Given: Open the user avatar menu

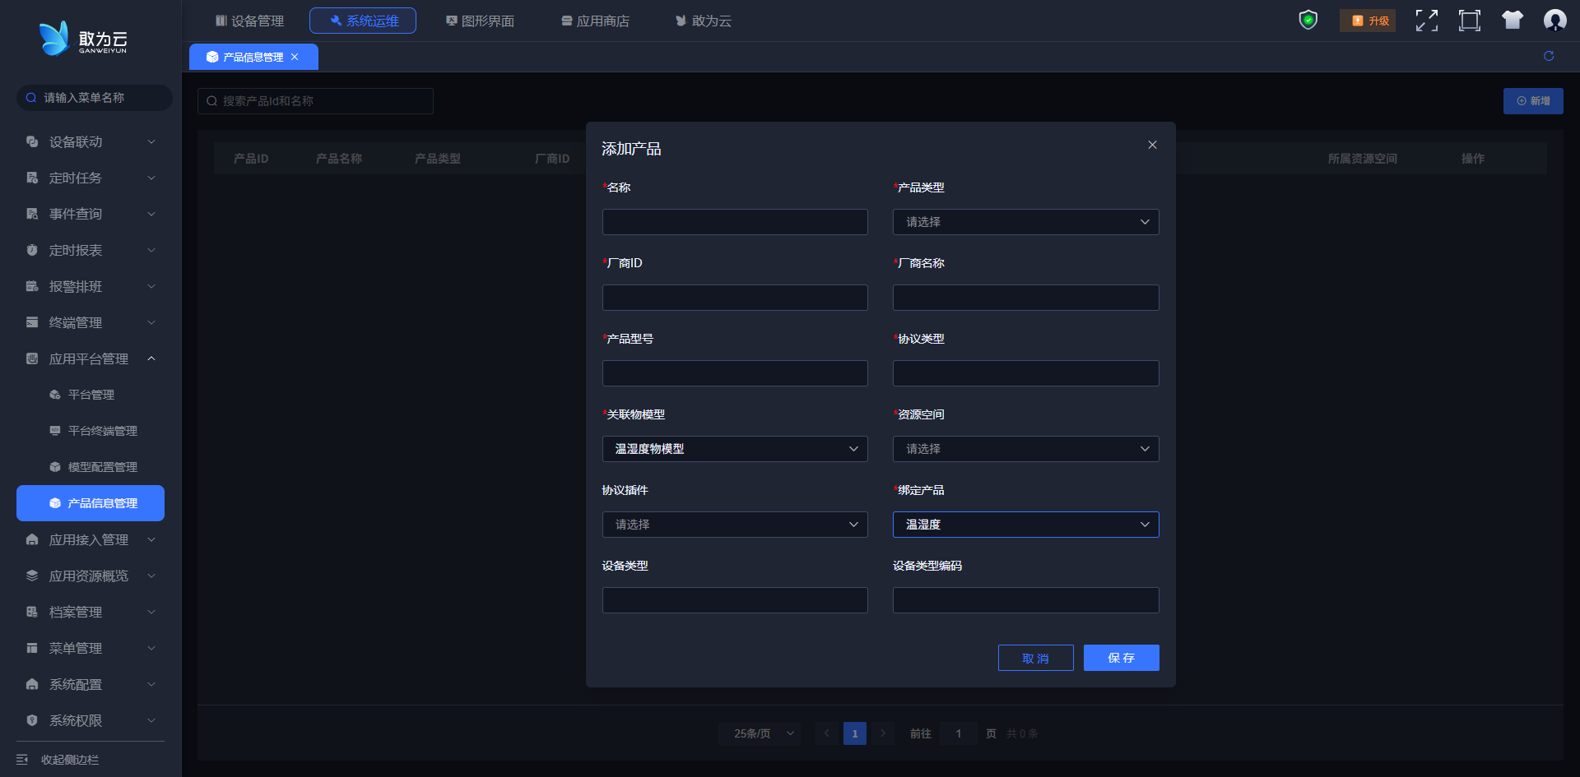Looking at the screenshot, I should [x=1554, y=21].
